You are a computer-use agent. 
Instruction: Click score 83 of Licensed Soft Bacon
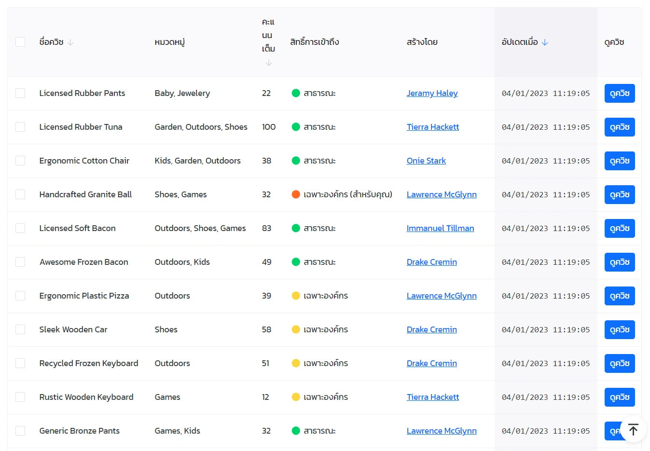pyautogui.click(x=266, y=228)
